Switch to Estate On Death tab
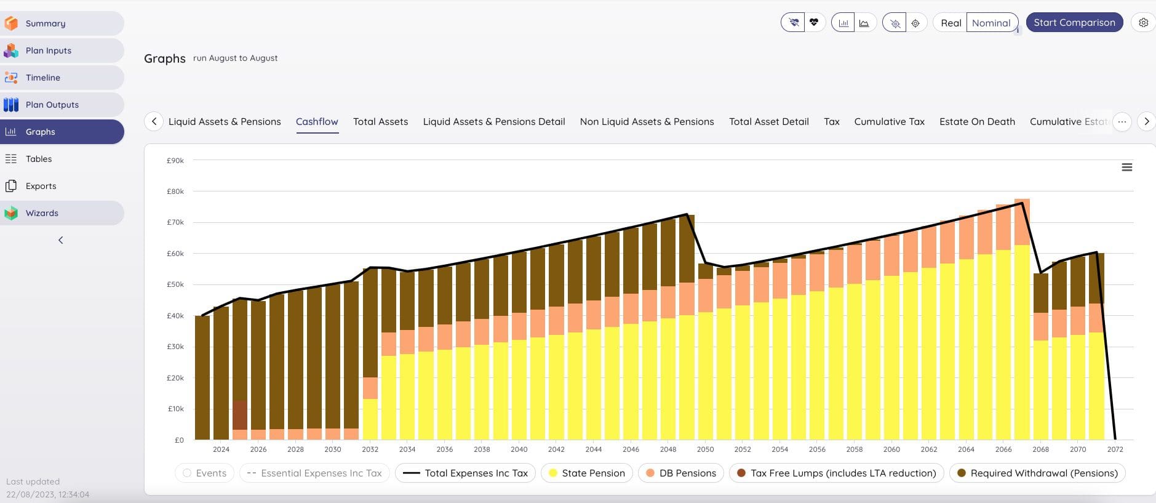1156x503 pixels. pos(977,122)
